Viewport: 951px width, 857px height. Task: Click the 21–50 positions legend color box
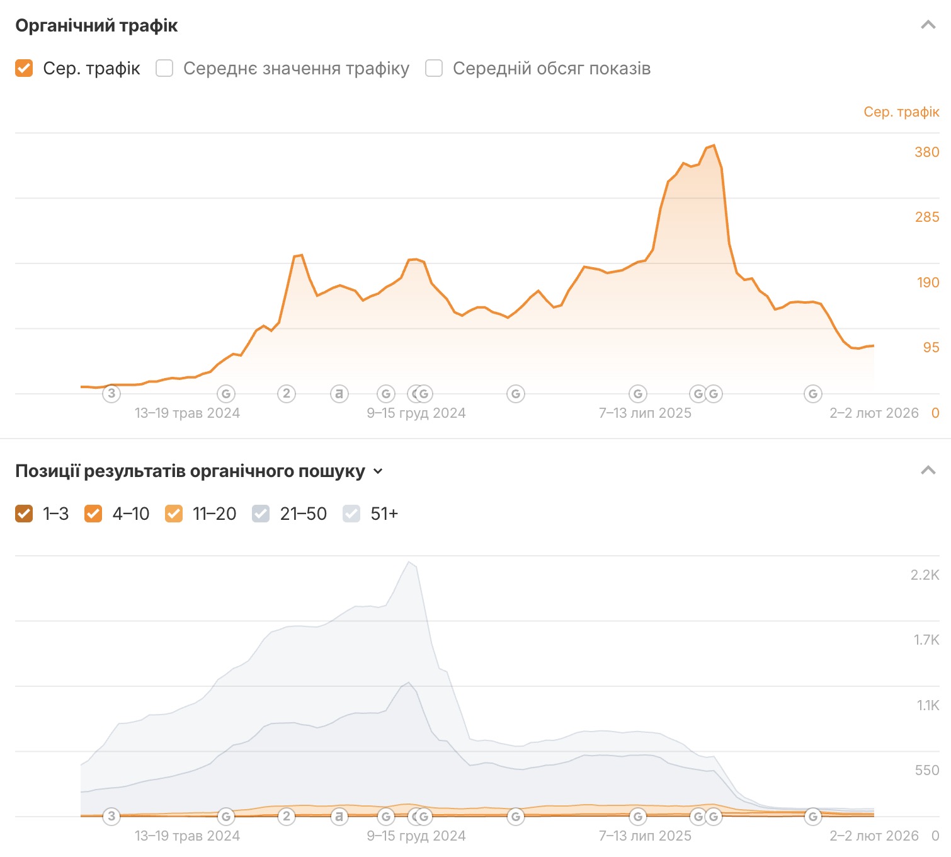pyautogui.click(x=261, y=514)
